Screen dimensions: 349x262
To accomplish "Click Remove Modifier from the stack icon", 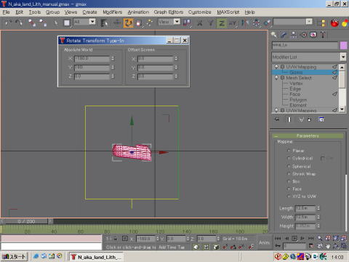I will tap(309, 119).
